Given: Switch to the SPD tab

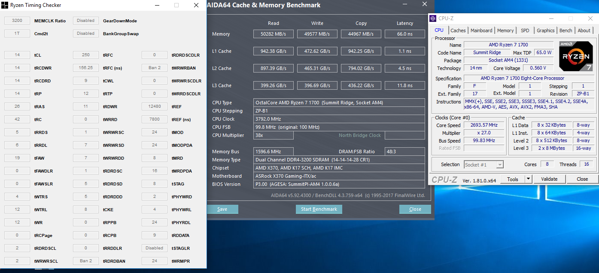Looking at the screenshot, I should point(525,30).
